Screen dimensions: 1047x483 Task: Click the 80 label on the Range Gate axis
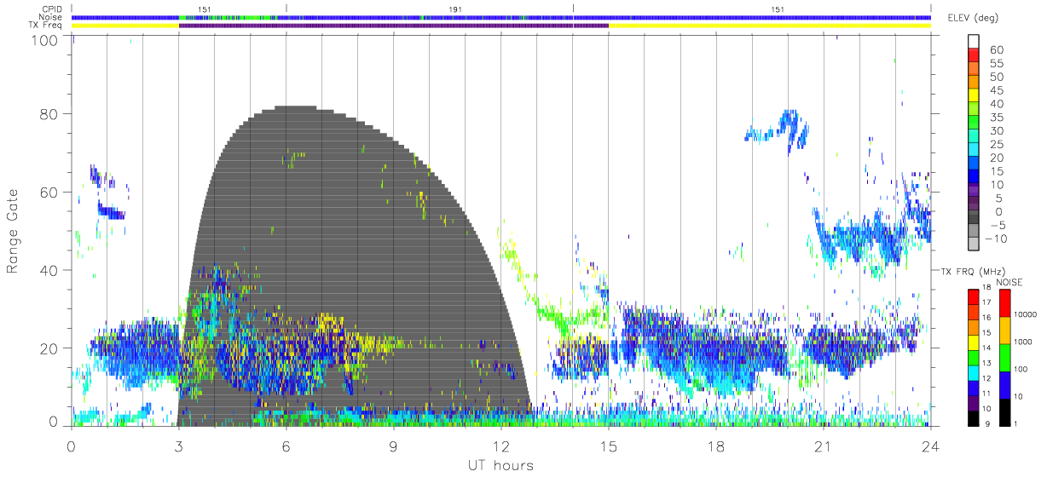49,114
